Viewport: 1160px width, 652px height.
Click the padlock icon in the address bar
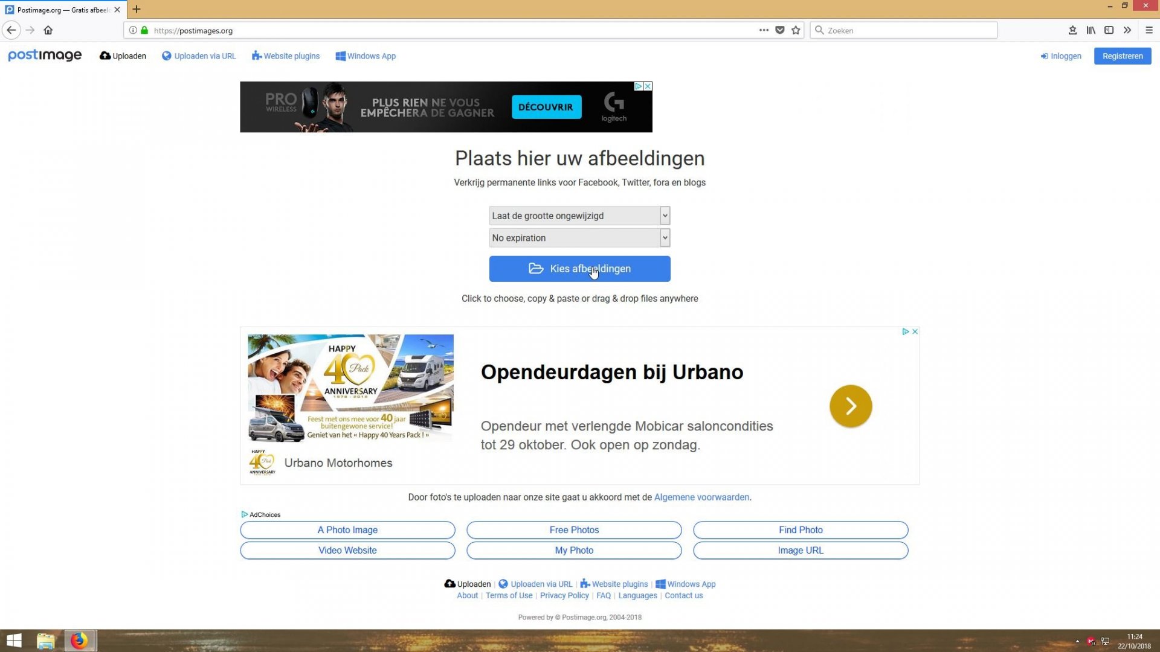coord(143,30)
